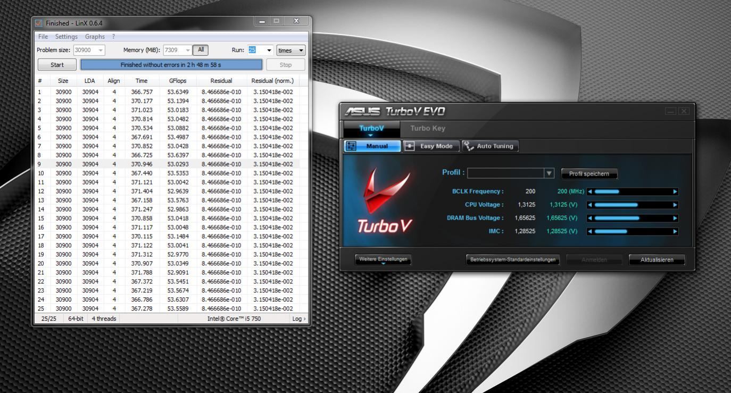Open the Log panel in LinX status bar
The height and width of the screenshot is (393, 731).
point(299,319)
